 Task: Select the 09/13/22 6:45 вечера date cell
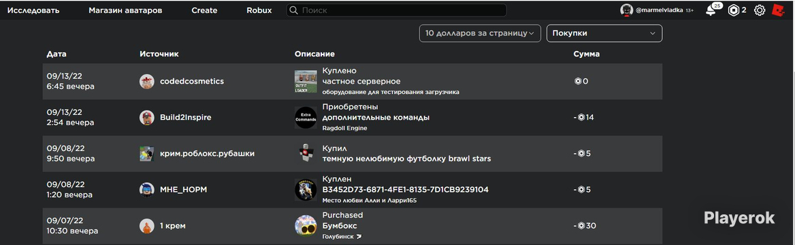tap(71, 81)
